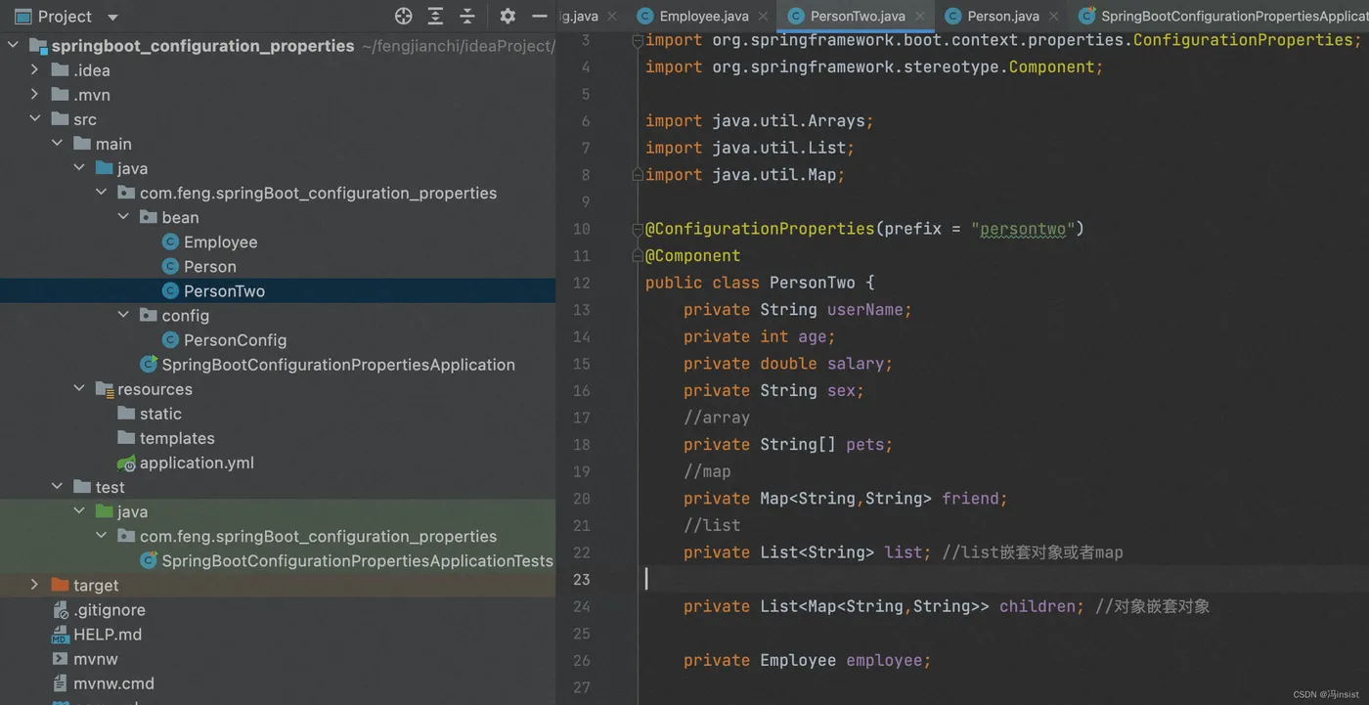Viewport: 1369px width, 705px height.
Task: Click the orange target folder icon
Action: (x=60, y=585)
